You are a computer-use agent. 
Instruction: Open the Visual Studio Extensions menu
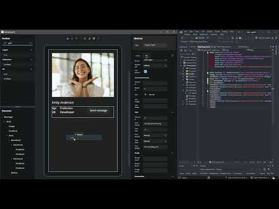204,34
